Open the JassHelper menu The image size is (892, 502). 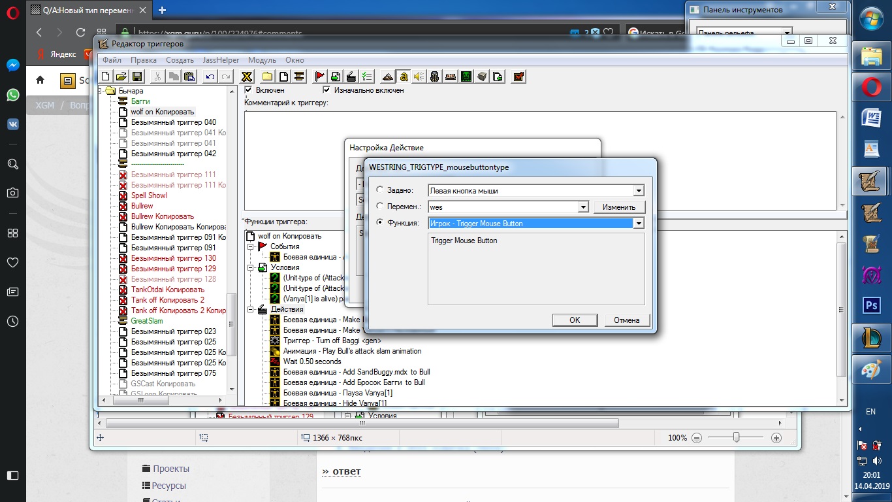point(221,60)
